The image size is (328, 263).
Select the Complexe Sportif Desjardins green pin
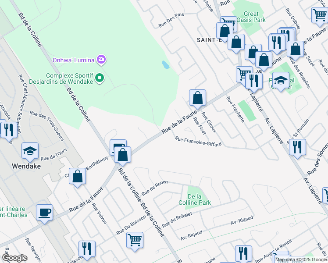(x=100, y=79)
